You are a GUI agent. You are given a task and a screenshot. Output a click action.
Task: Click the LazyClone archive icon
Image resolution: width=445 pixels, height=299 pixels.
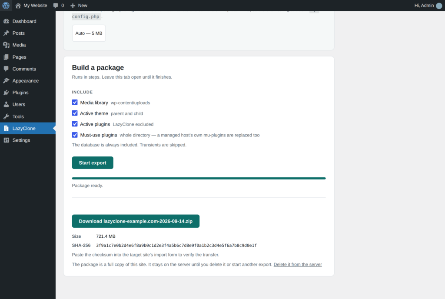tap(6, 129)
